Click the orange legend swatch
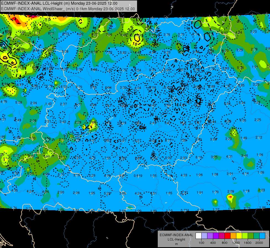 pyautogui.click(x=233, y=236)
